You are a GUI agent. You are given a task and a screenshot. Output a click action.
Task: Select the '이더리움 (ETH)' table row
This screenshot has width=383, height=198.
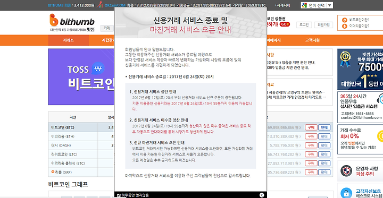point(81,136)
